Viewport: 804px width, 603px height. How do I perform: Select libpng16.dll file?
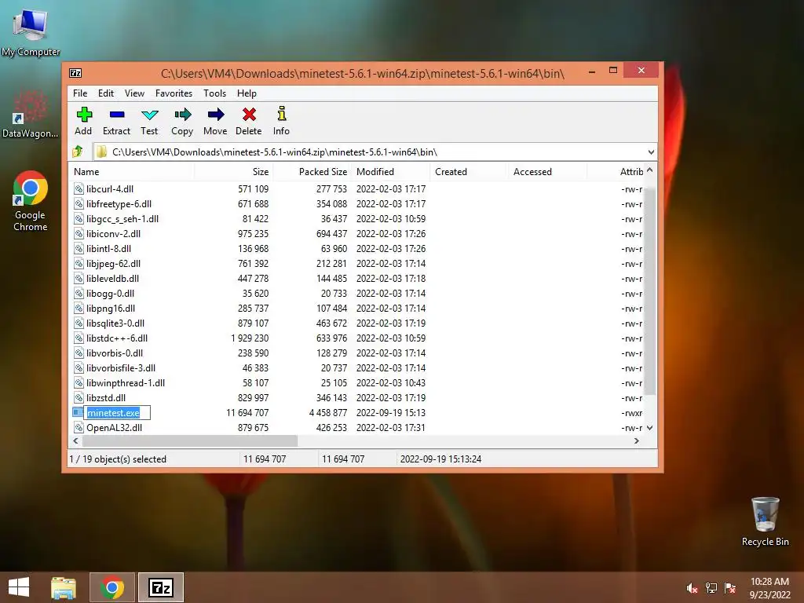coord(111,308)
